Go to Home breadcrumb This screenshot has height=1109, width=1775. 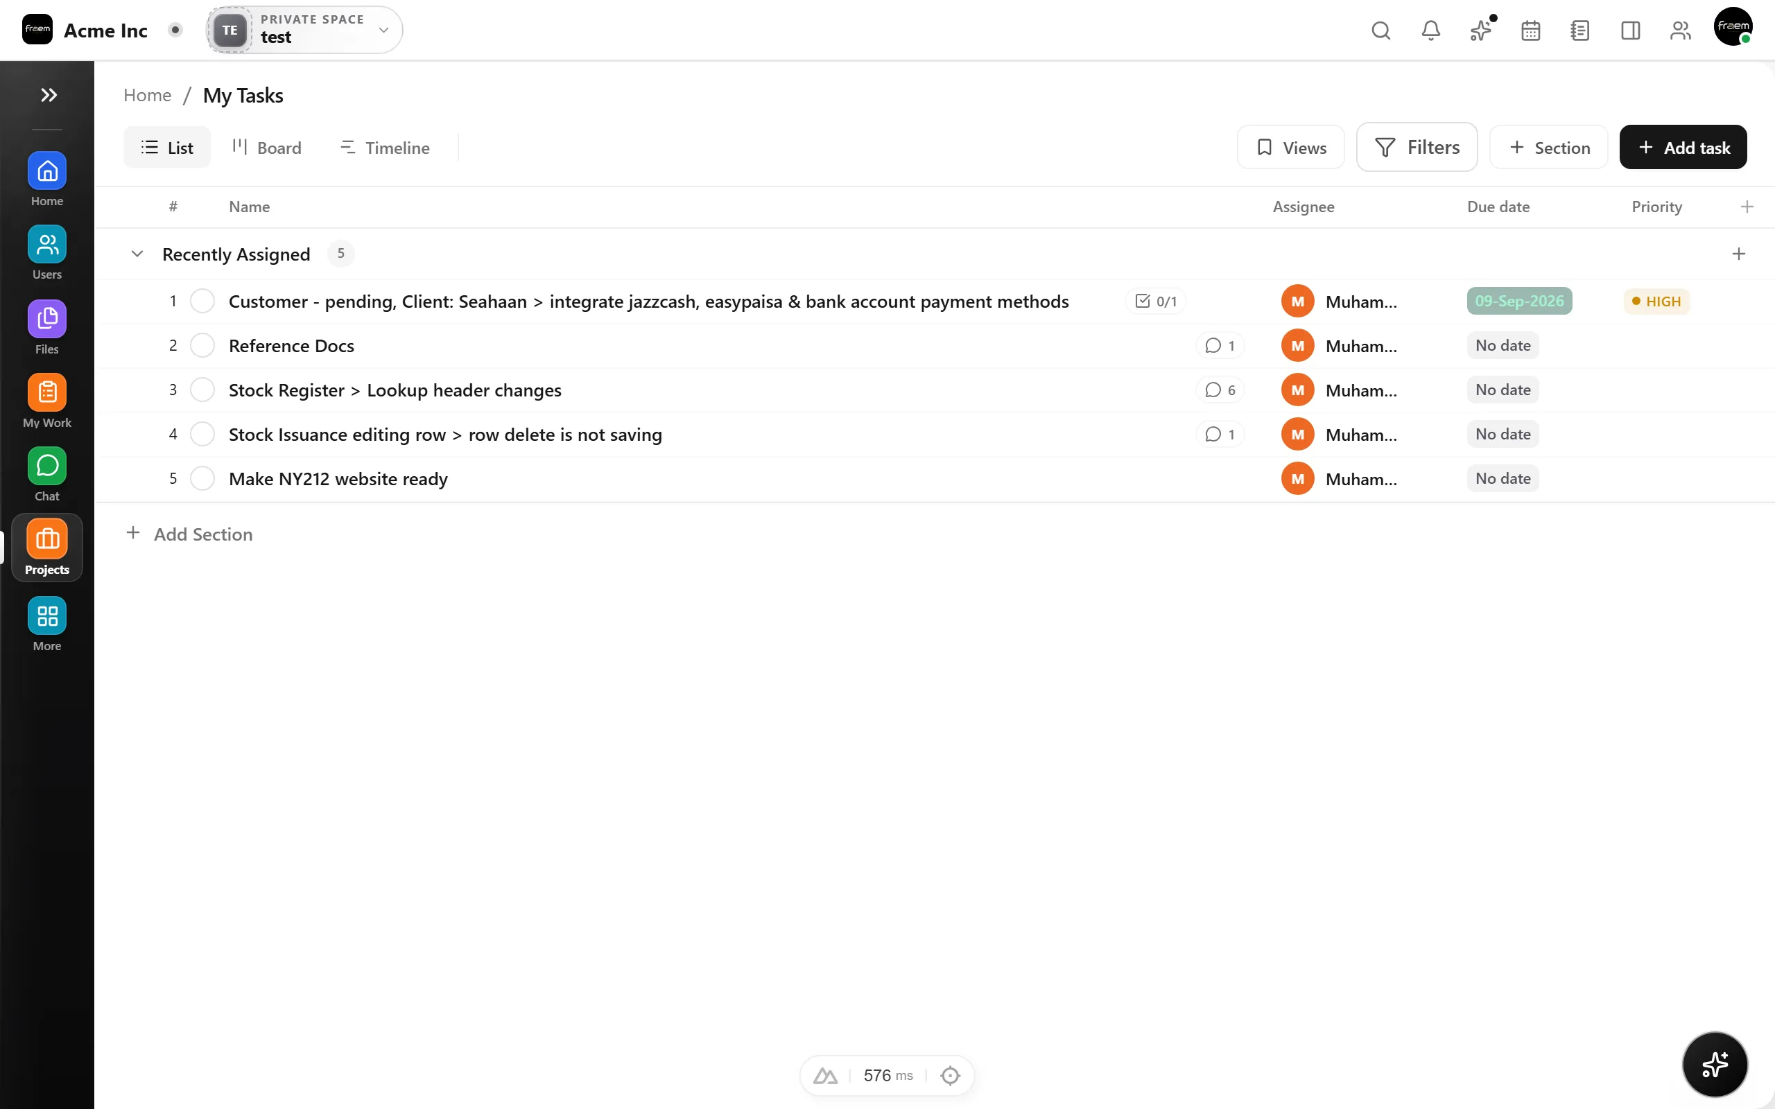[148, 96]
